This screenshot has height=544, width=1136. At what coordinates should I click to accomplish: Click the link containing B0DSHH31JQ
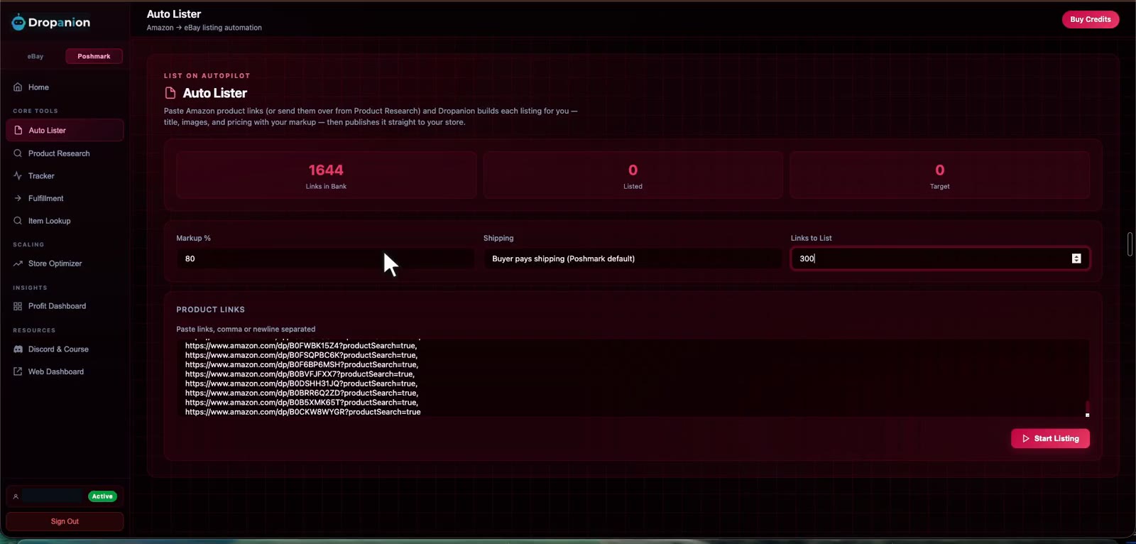(x=302, y=383)
